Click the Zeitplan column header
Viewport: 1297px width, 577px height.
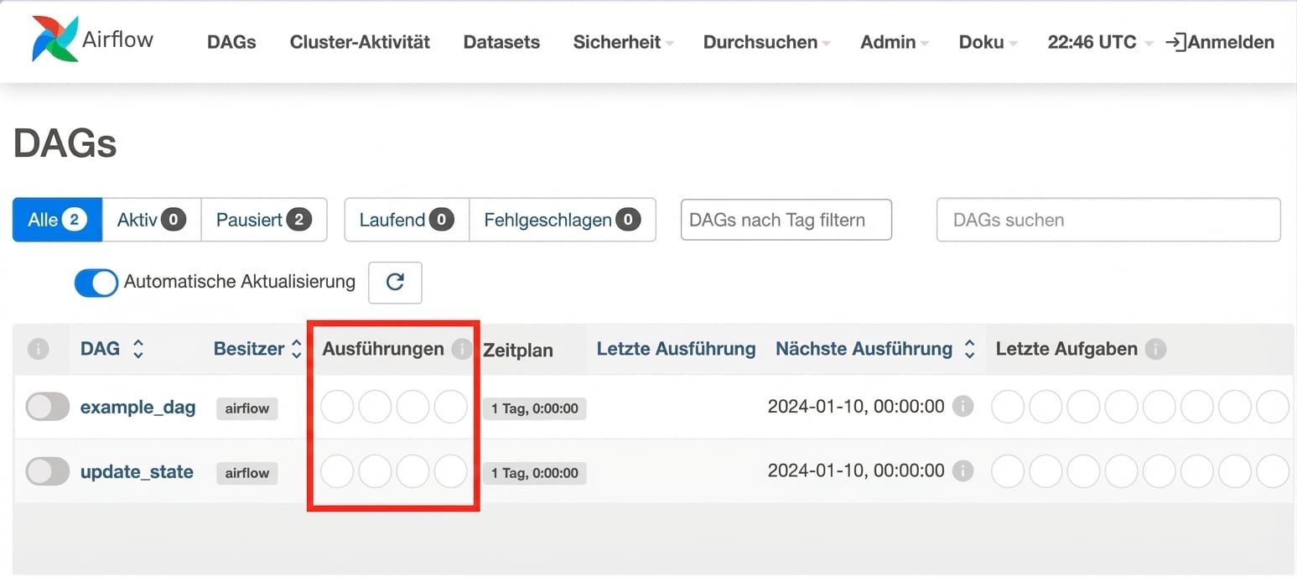pyautogui.click(x=518, y=350)
